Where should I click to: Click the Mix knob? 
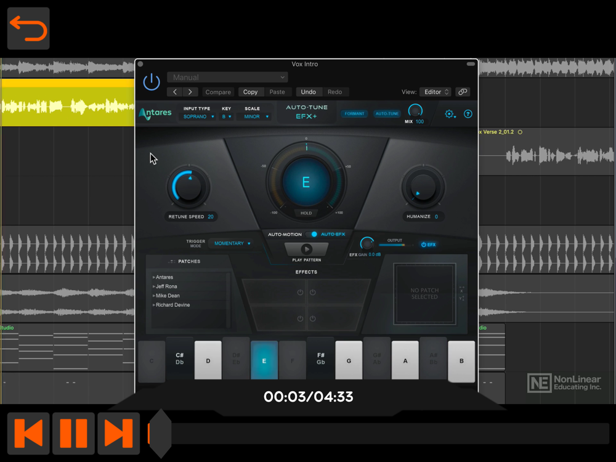(x=415, y=111)
